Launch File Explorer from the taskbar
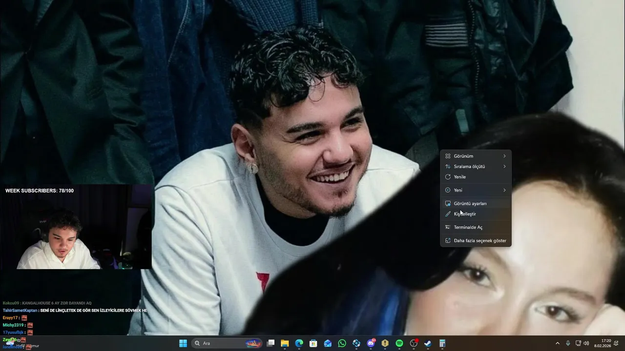Screen dimensions: 625x351 pyautogui.click(x=285, y=343)
